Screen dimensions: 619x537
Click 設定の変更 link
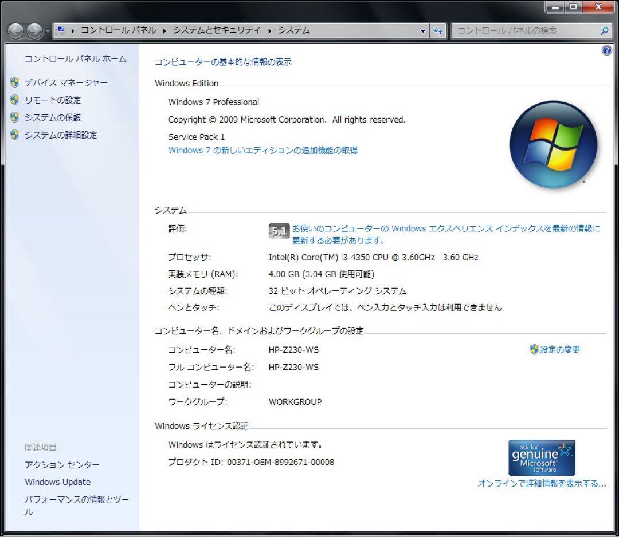(x=560, y=350)
